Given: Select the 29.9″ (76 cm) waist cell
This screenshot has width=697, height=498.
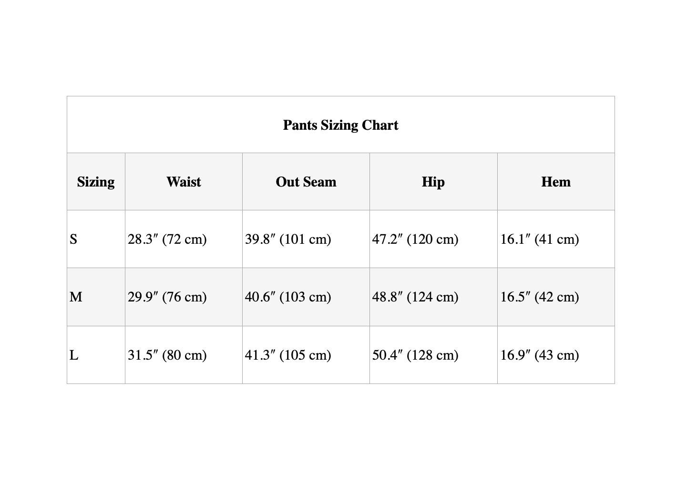Looking at the screenshot, I should [184, 297].
